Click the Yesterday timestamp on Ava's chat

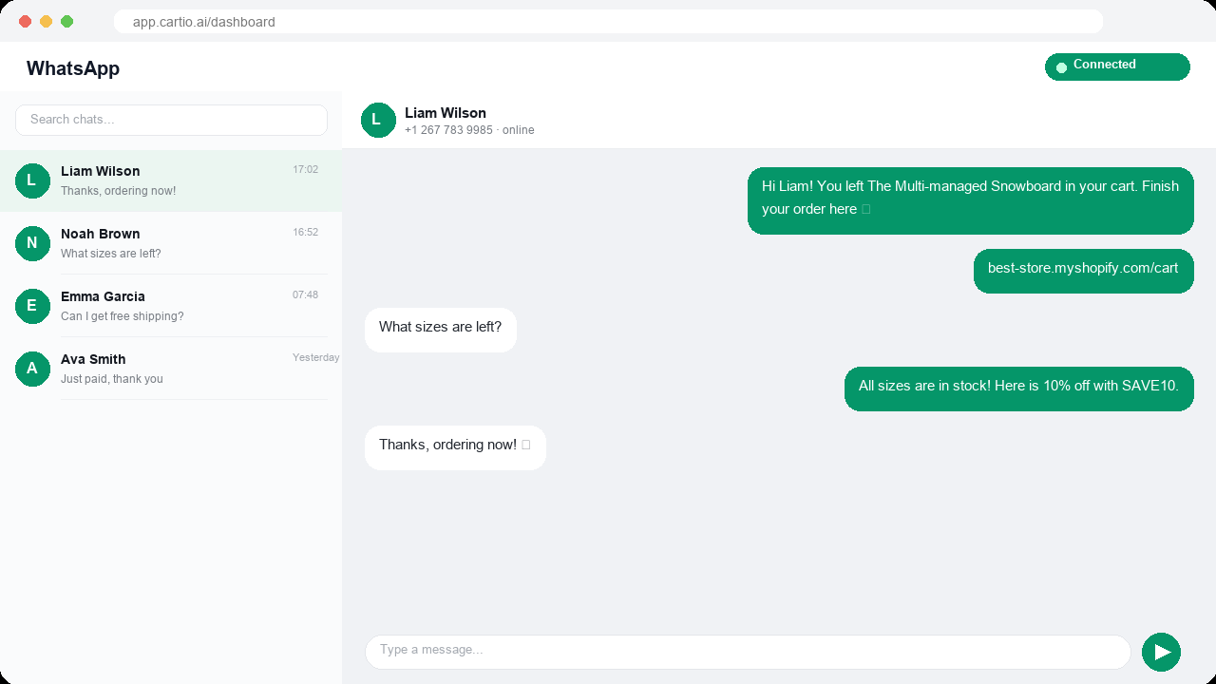(x=315, y=357)
